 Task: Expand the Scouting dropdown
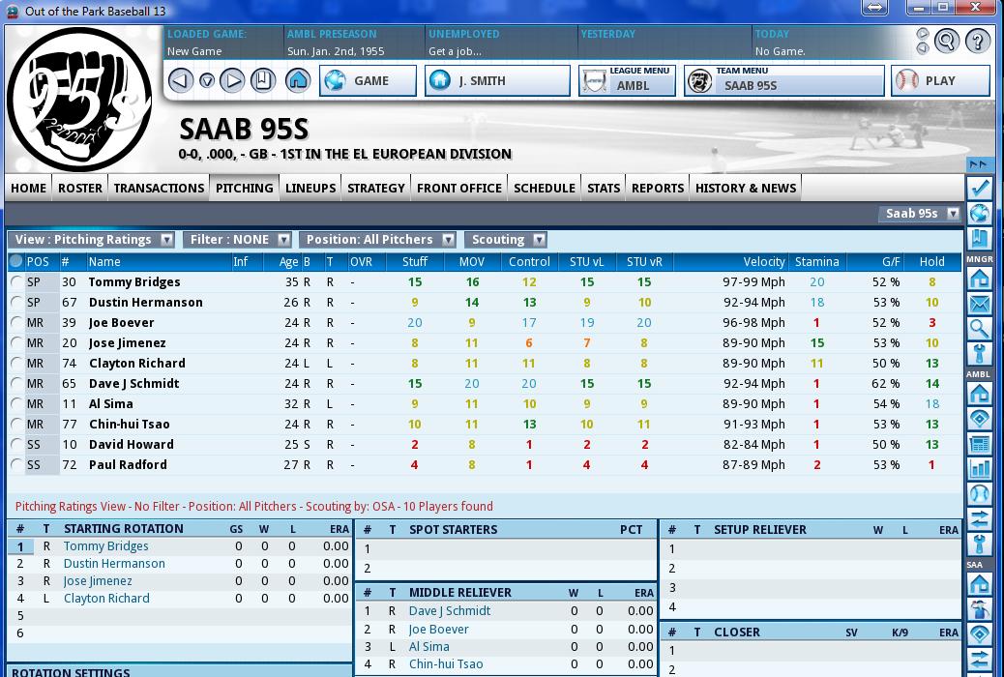coord(505,240)
